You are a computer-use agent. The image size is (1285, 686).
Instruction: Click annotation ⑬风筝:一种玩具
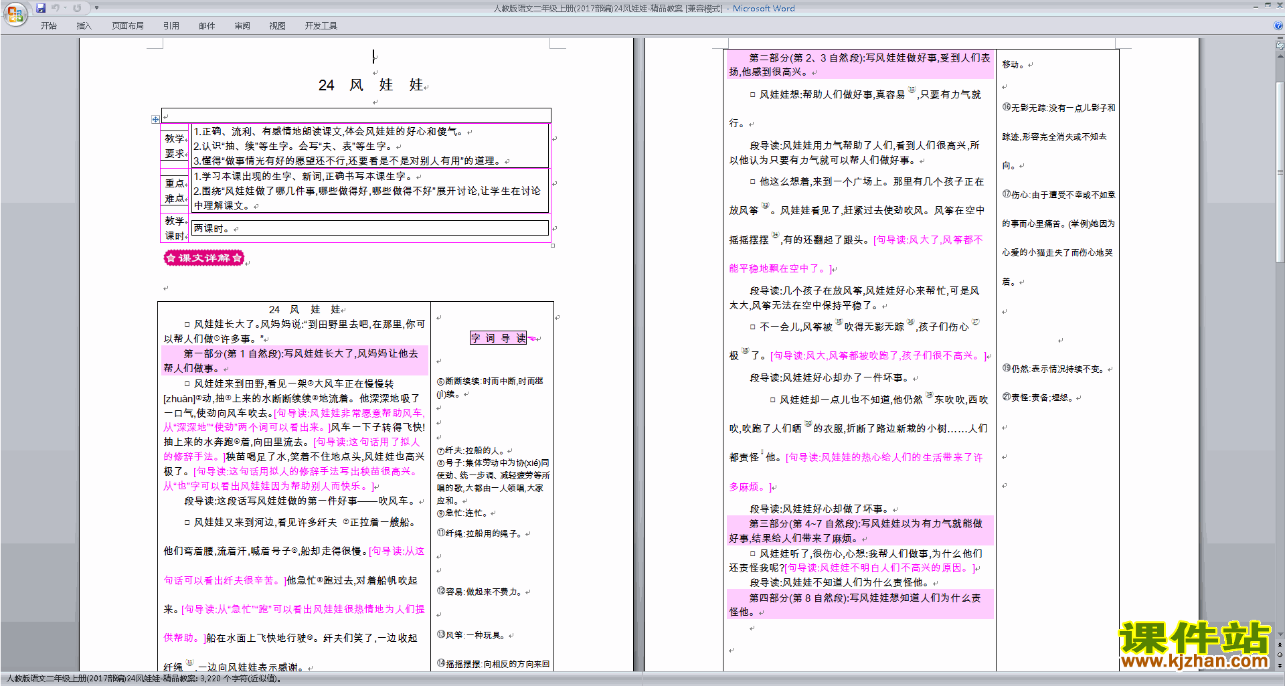tap(471, 635)
